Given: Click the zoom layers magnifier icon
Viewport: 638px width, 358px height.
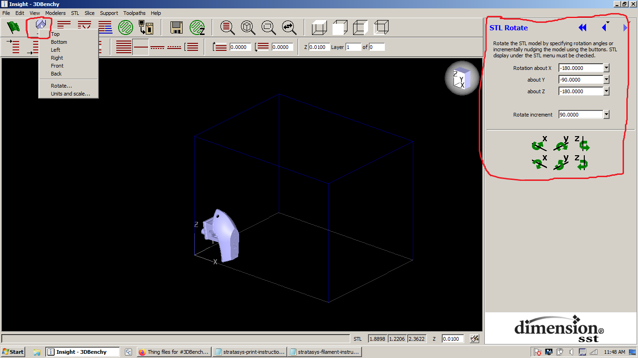Looking at the screenshot, I should (x=227, y=28).
